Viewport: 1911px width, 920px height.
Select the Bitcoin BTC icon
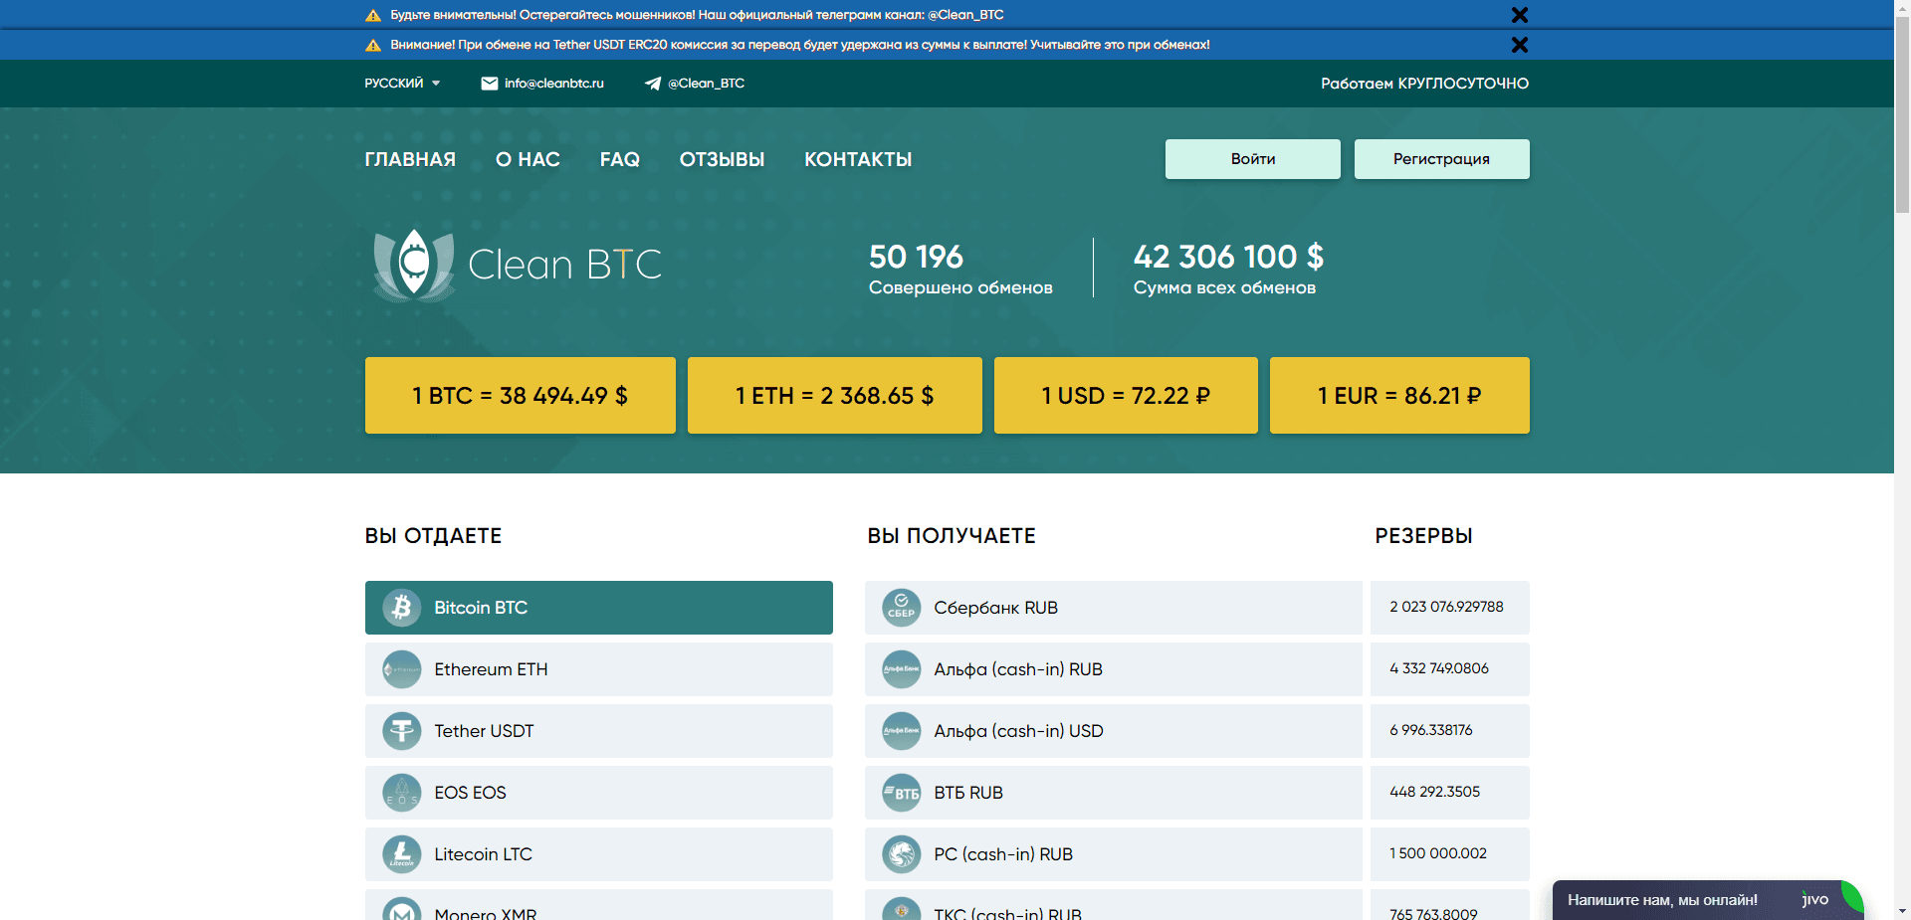402,608
